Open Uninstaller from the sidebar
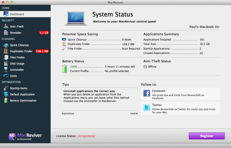231x148 pixels. click(x=17, y=70)
